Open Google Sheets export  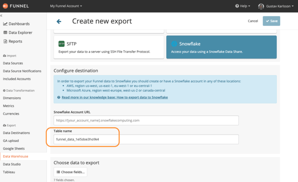coord(14,149)
